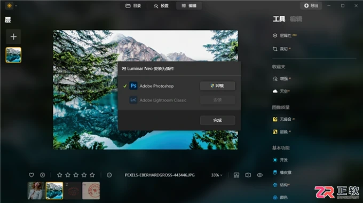363x203 pixels.
Task: Click the Adobe Photoshop label in dialog
Action: (x=156, y=86)
